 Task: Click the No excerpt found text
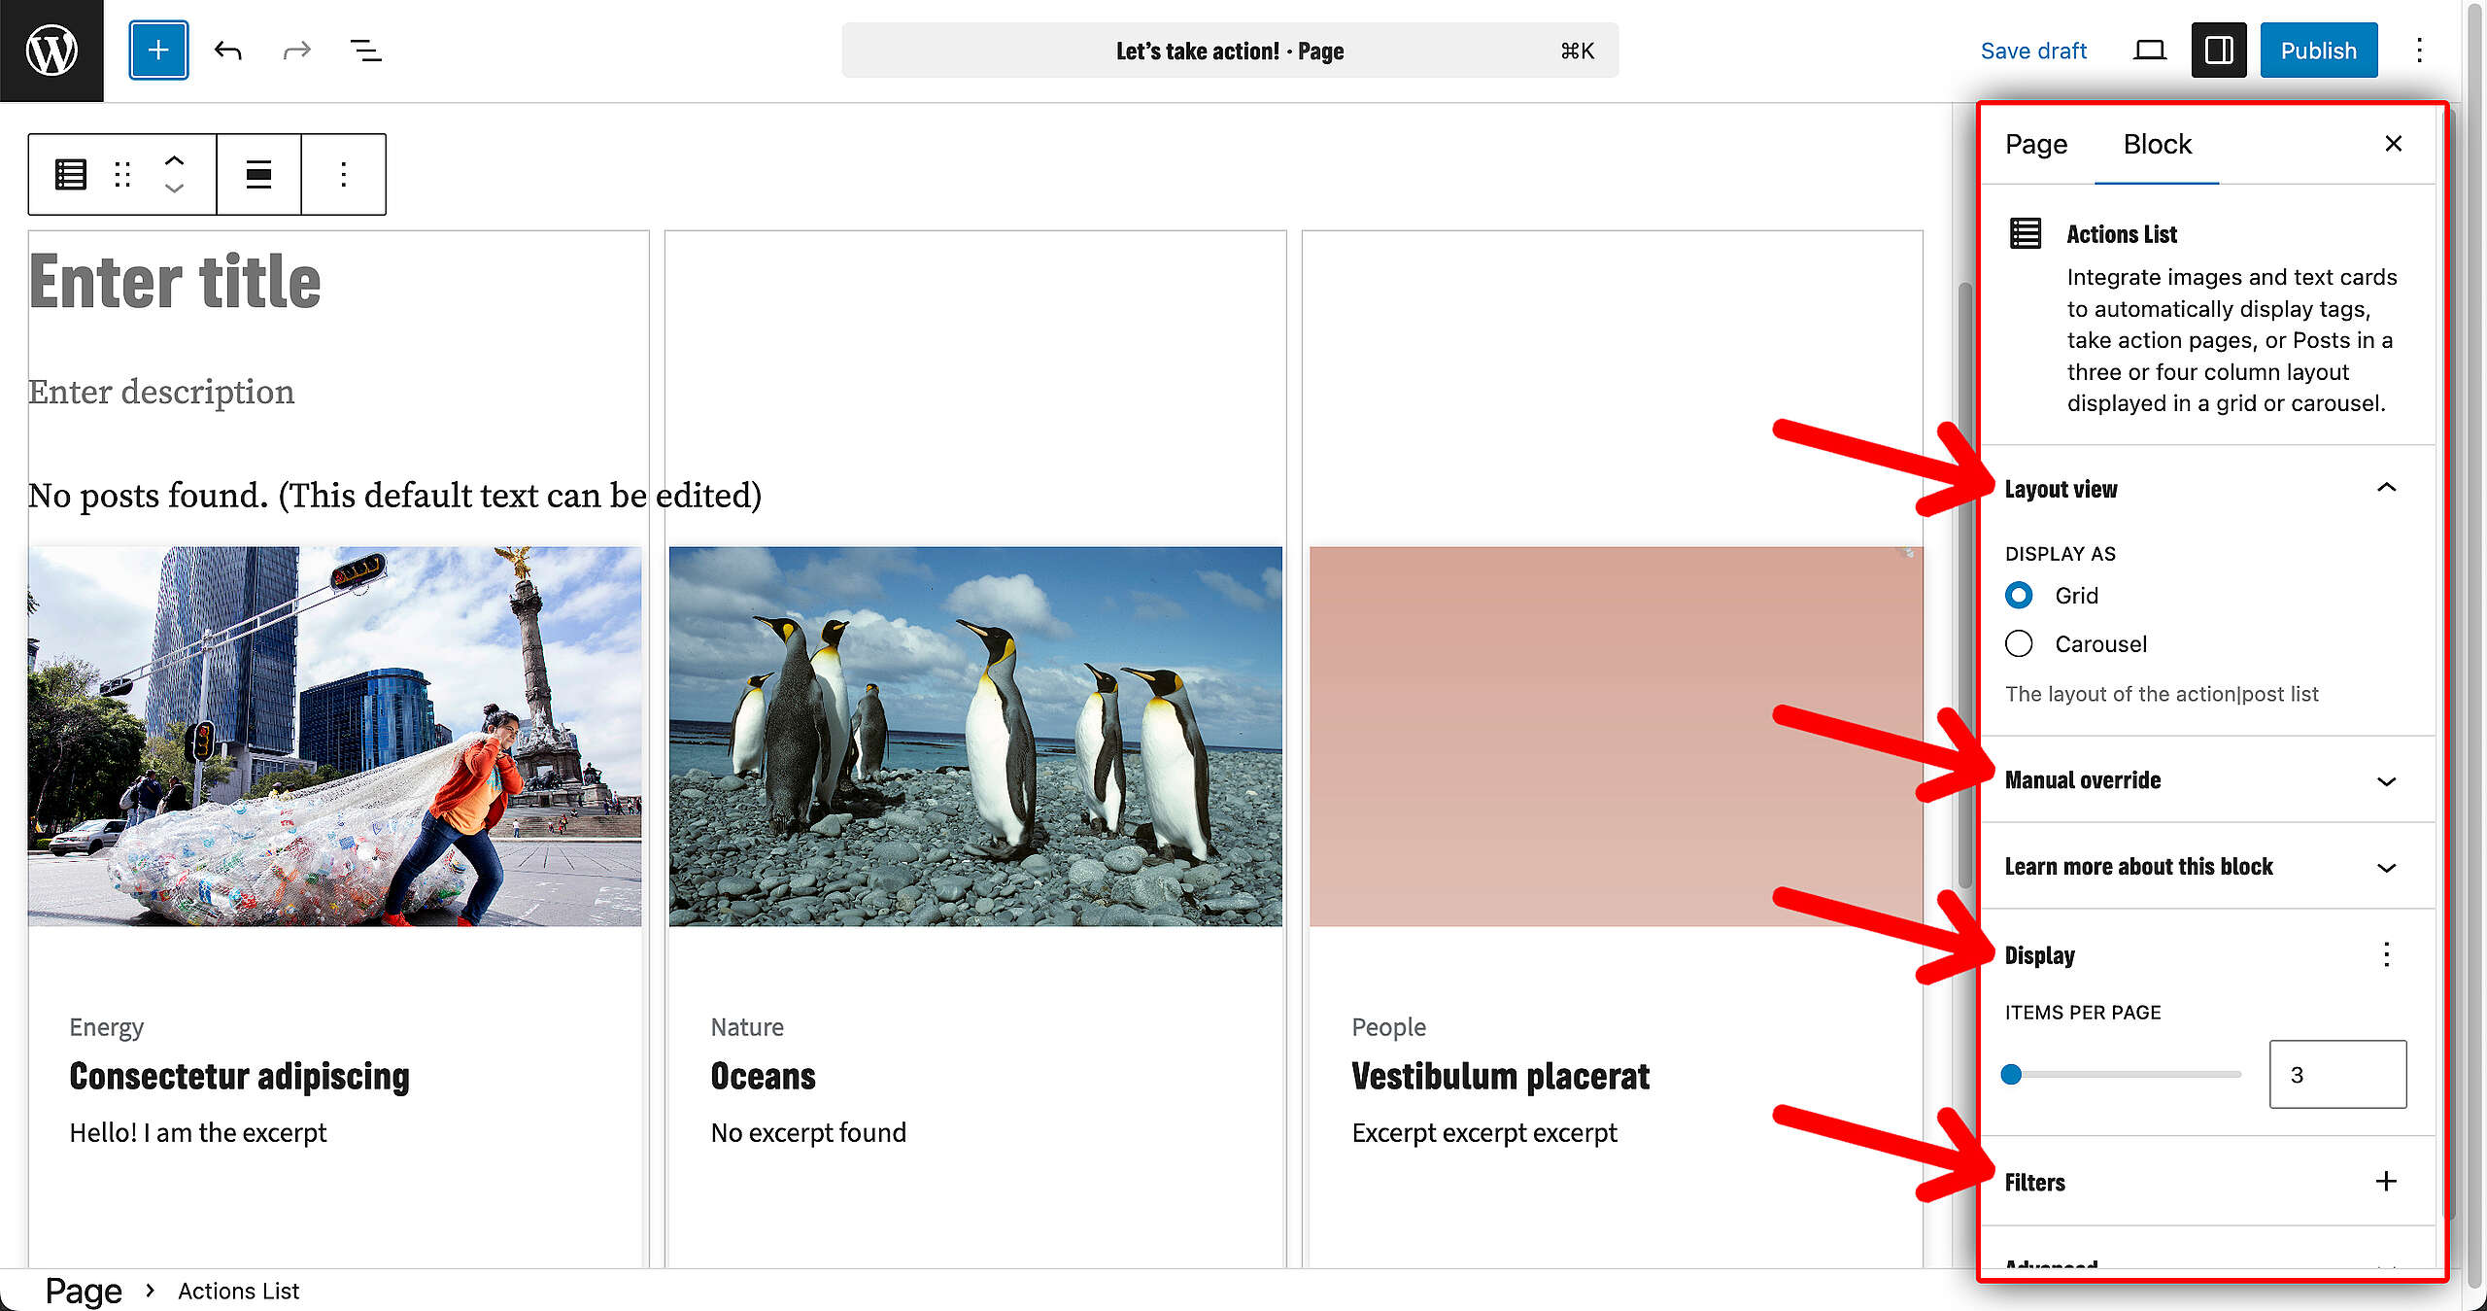click(808, 1133)
